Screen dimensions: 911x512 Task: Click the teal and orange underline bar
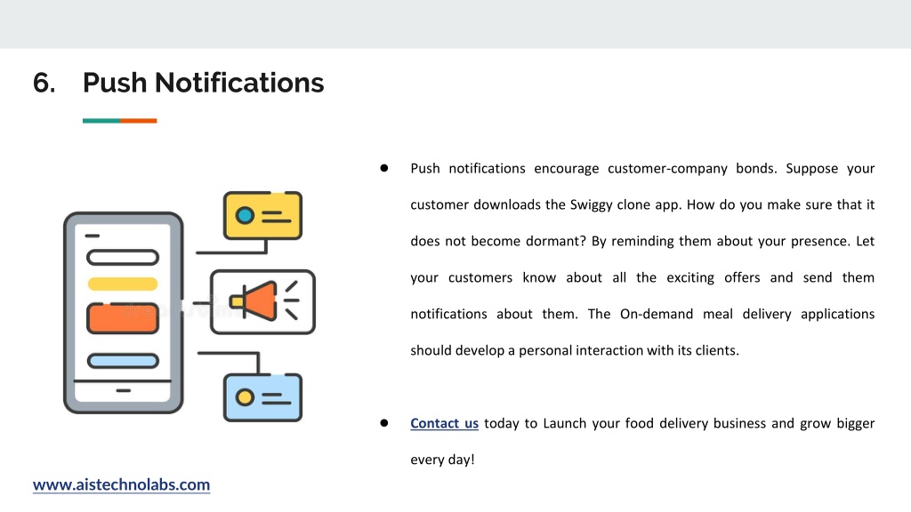120,121
